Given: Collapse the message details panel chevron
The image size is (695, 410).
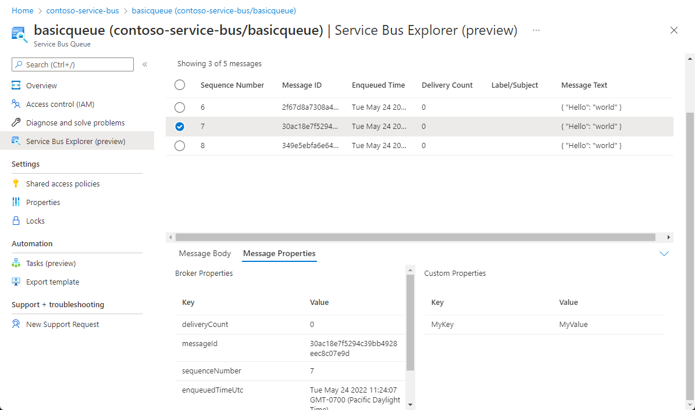Looking at the screenshot, I should 664,254.
